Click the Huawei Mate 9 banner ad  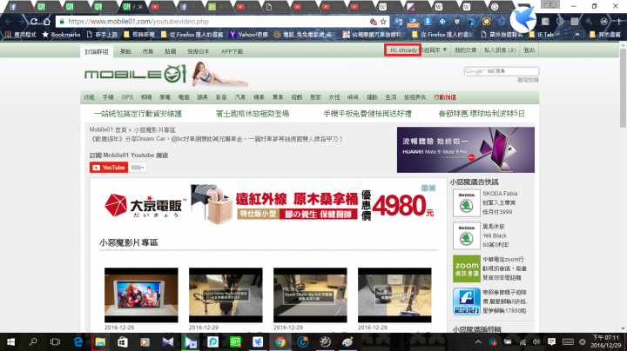pyautogui.click(x=465, y=149)
